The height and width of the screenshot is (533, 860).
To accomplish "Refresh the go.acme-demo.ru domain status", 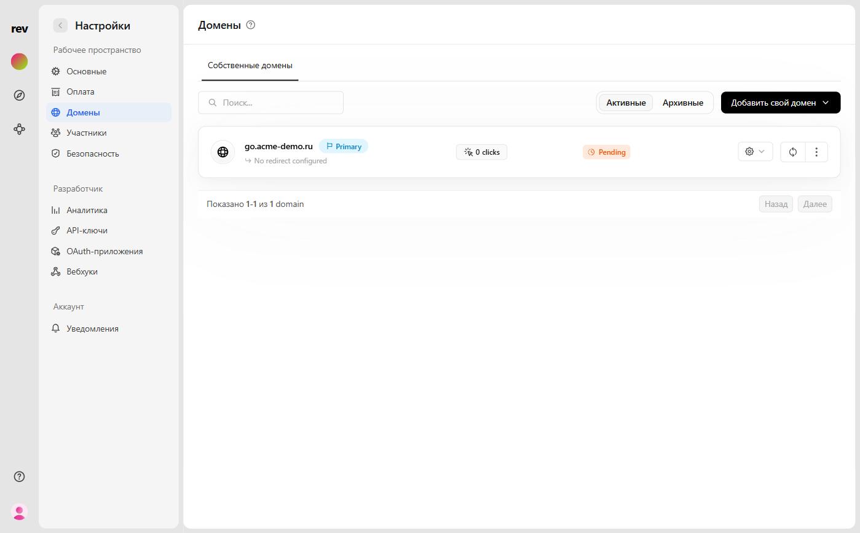I will [x=793, y=152].
